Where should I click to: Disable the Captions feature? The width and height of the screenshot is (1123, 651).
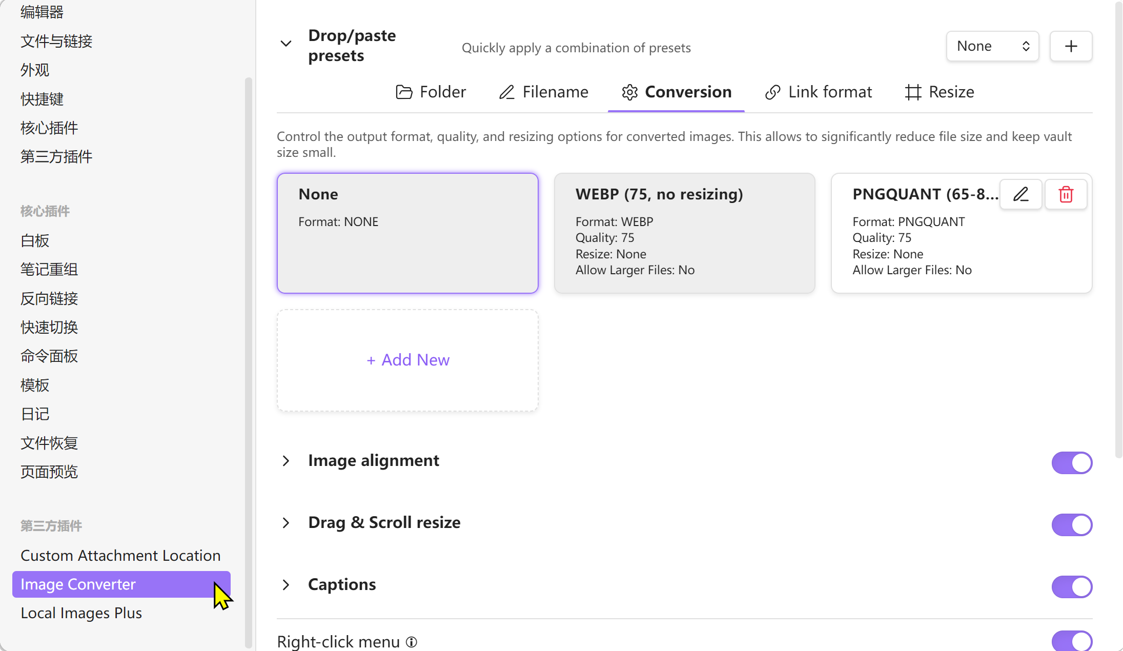coord(1072,587)
